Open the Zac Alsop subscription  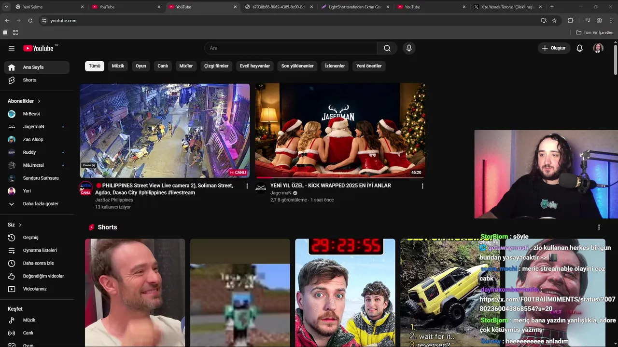pyautogui.click(x=37, y=140)
